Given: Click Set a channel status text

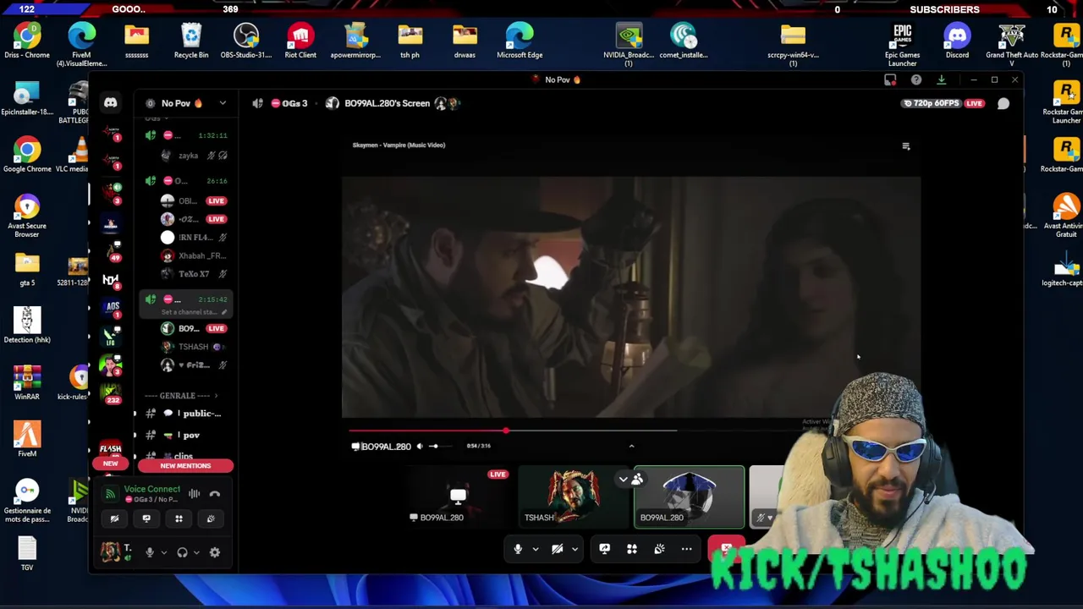Looking at the screenshot, I should point(190,312).
